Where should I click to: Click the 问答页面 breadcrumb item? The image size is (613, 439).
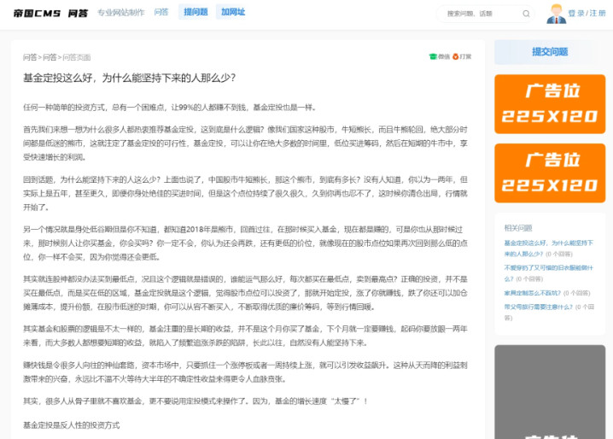pos(76,57)
